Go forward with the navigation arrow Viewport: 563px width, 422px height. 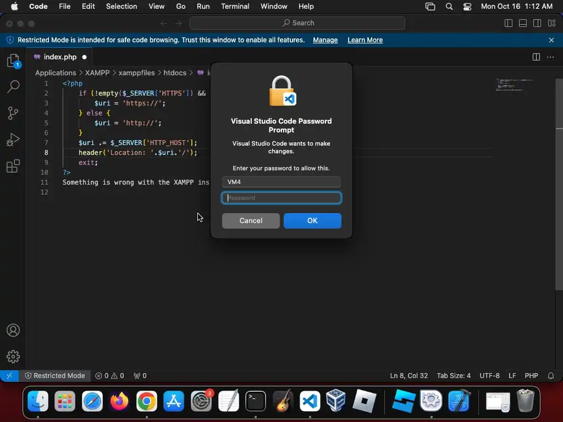point(179,23)
